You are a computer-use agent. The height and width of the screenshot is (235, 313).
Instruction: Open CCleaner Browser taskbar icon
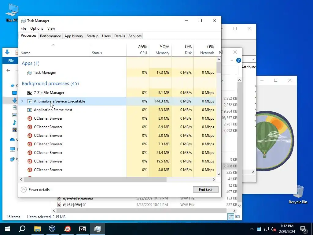coord(67,229)
